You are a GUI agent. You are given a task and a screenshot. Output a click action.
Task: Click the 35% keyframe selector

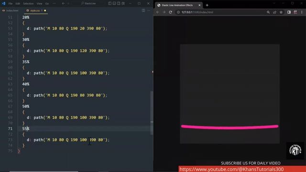point(25,62)
